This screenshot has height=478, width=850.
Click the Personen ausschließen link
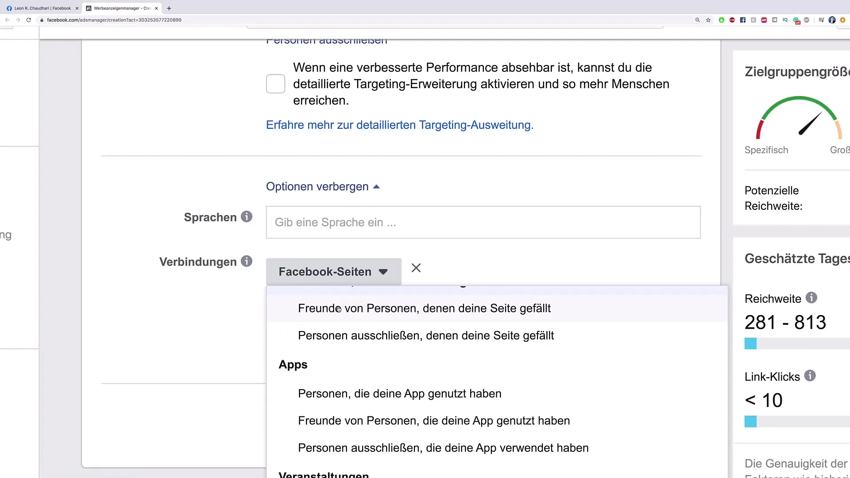point(327,42)
